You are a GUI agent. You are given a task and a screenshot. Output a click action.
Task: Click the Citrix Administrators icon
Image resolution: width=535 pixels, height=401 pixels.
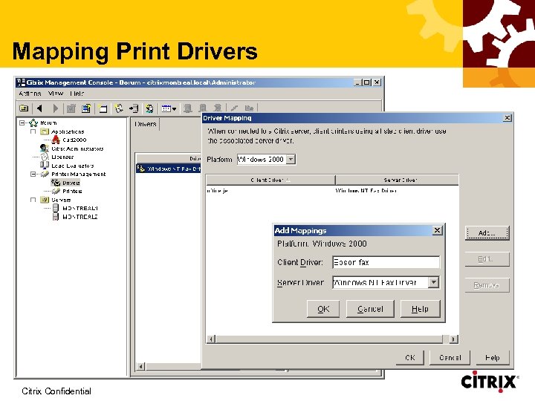pos(45,149)
